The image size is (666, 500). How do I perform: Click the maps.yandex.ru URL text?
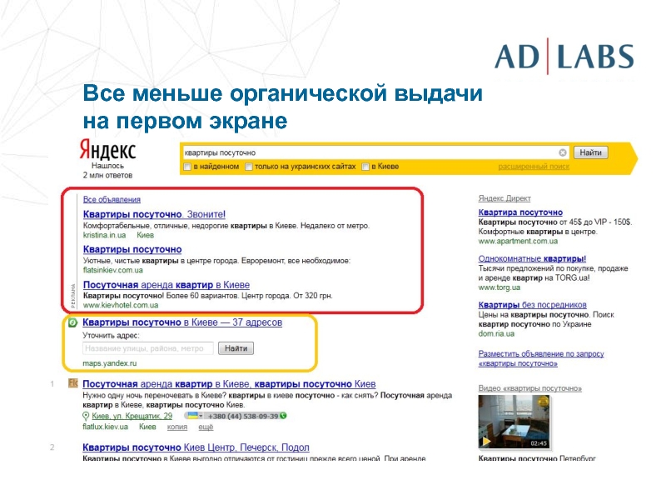(x=110, y=363)
